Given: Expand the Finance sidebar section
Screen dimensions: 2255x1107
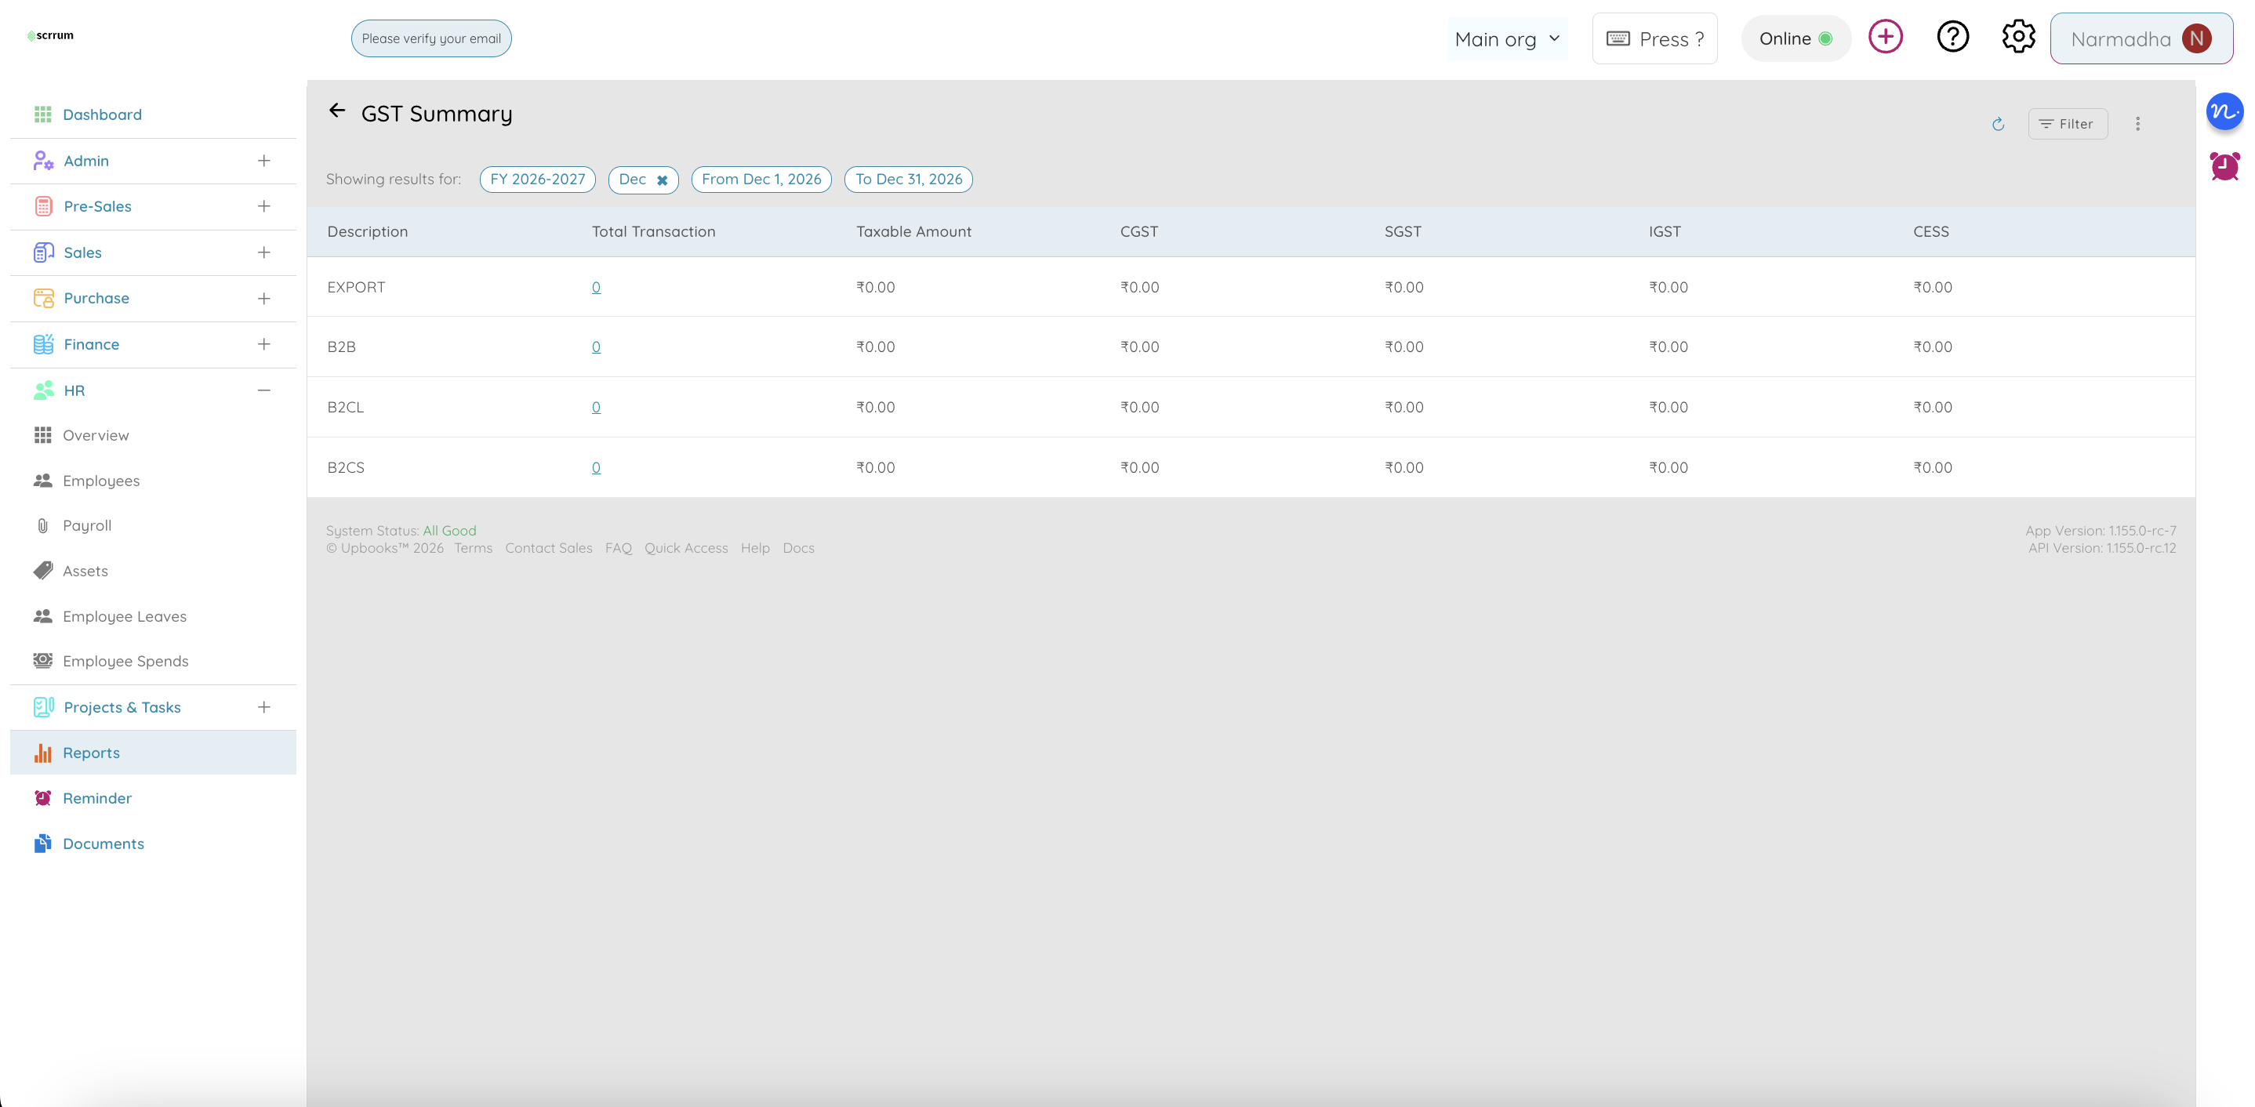Looking at the screenshot, I should pos(263,345).
